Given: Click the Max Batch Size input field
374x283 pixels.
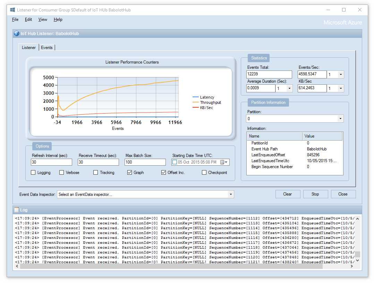Looking at the screenshot, I should tap(145, 162).
